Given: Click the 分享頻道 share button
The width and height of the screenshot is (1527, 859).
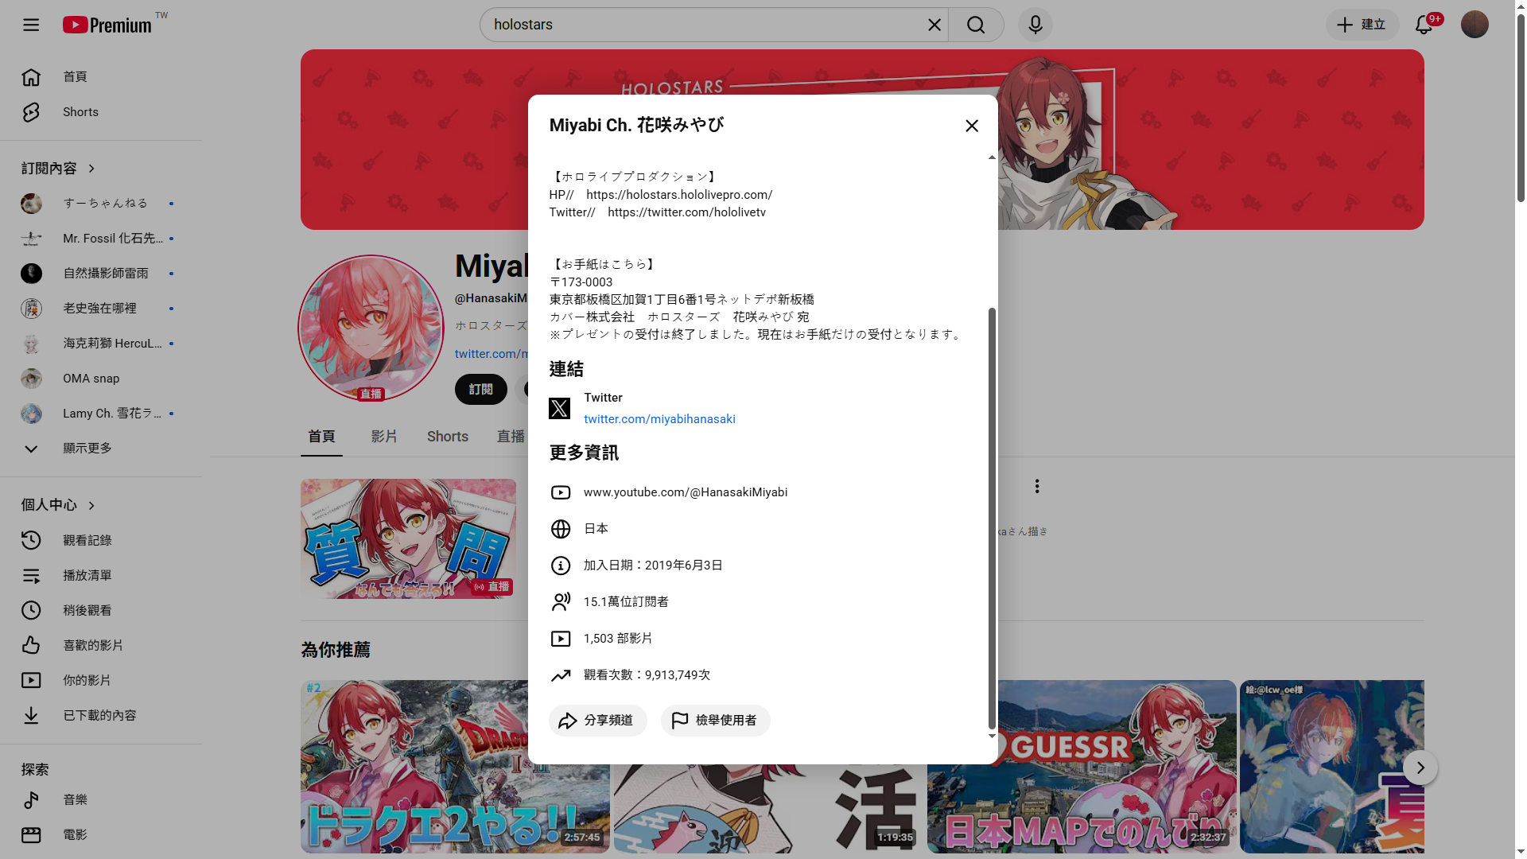Looking at the screenshot, I should (x=597, y=721).
